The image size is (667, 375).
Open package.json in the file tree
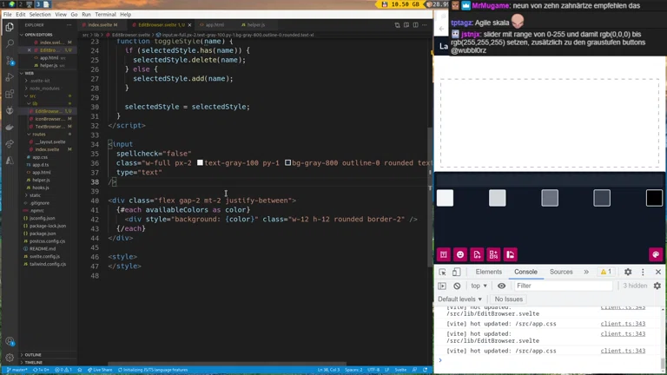(x=43, y=234)
